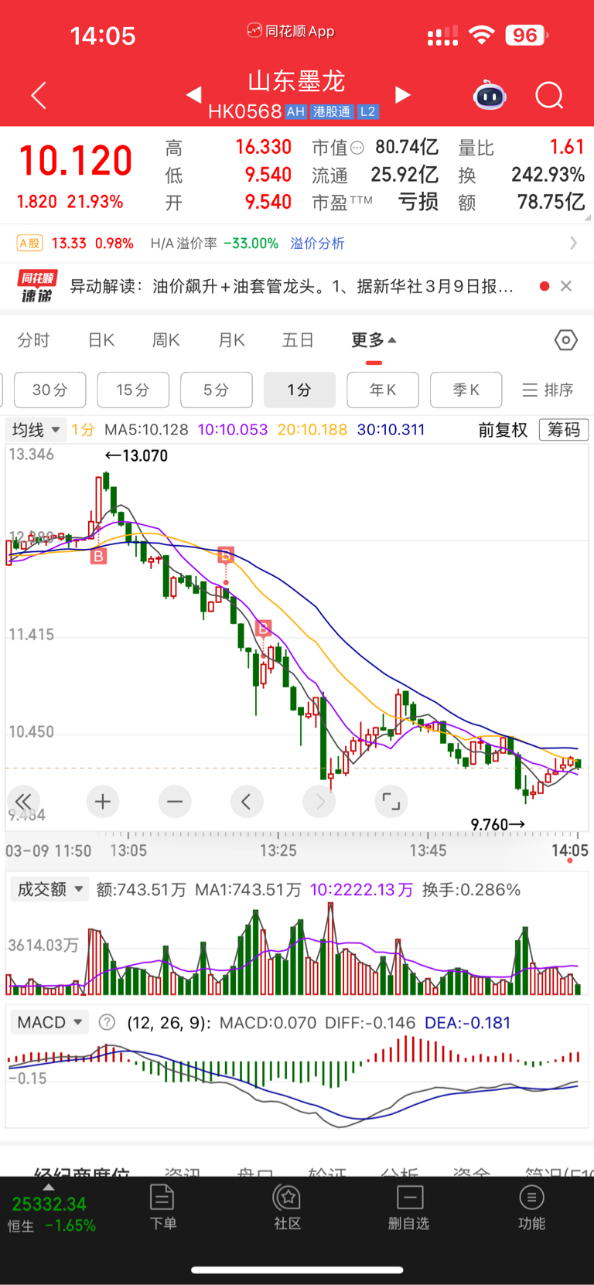Open the AI robot assistant
The height and width of the screenshot is (1285, 594).
coord(490,95)
